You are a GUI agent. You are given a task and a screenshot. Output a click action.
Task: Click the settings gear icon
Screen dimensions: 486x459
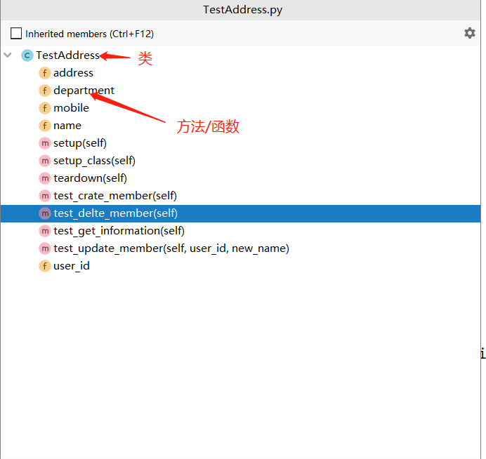(470, 33)
